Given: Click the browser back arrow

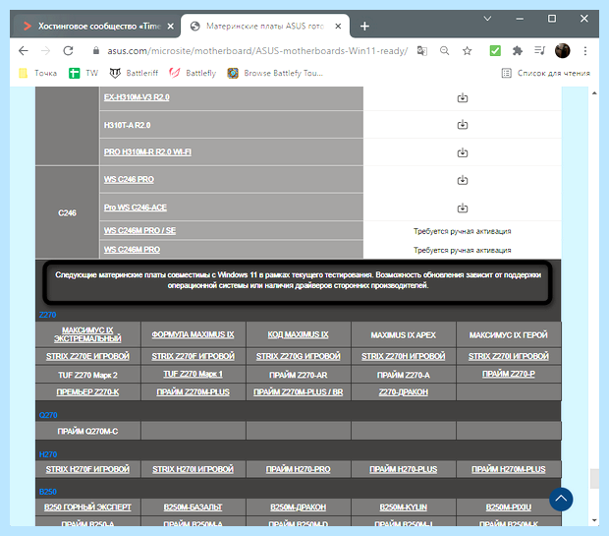Looking at the screenshot, I should [x=24, y=50].
